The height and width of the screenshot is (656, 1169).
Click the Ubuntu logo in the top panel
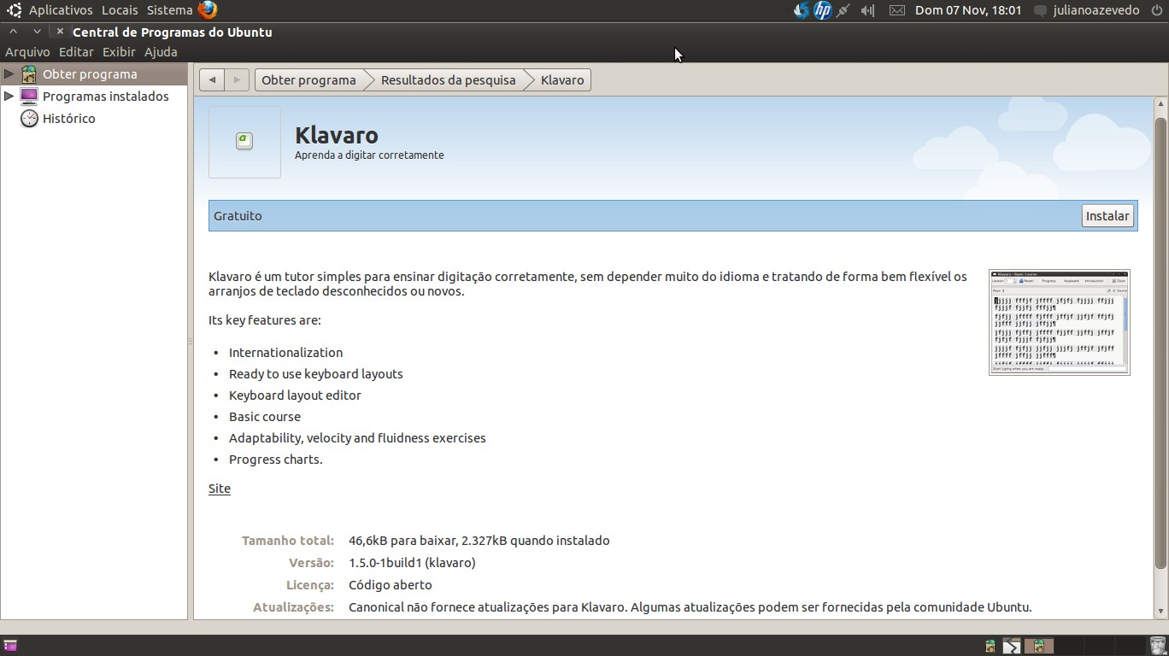(14, 10)
